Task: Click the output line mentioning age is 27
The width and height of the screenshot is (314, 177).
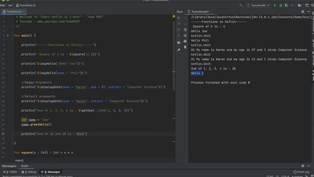Action: click(249, 50)
